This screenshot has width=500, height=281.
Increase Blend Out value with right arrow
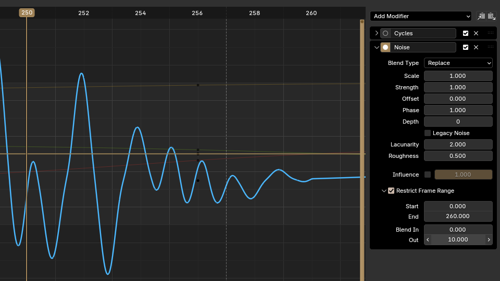489,239
